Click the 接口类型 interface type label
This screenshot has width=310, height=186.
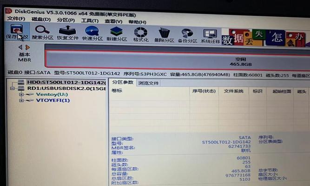click(122, 139)
